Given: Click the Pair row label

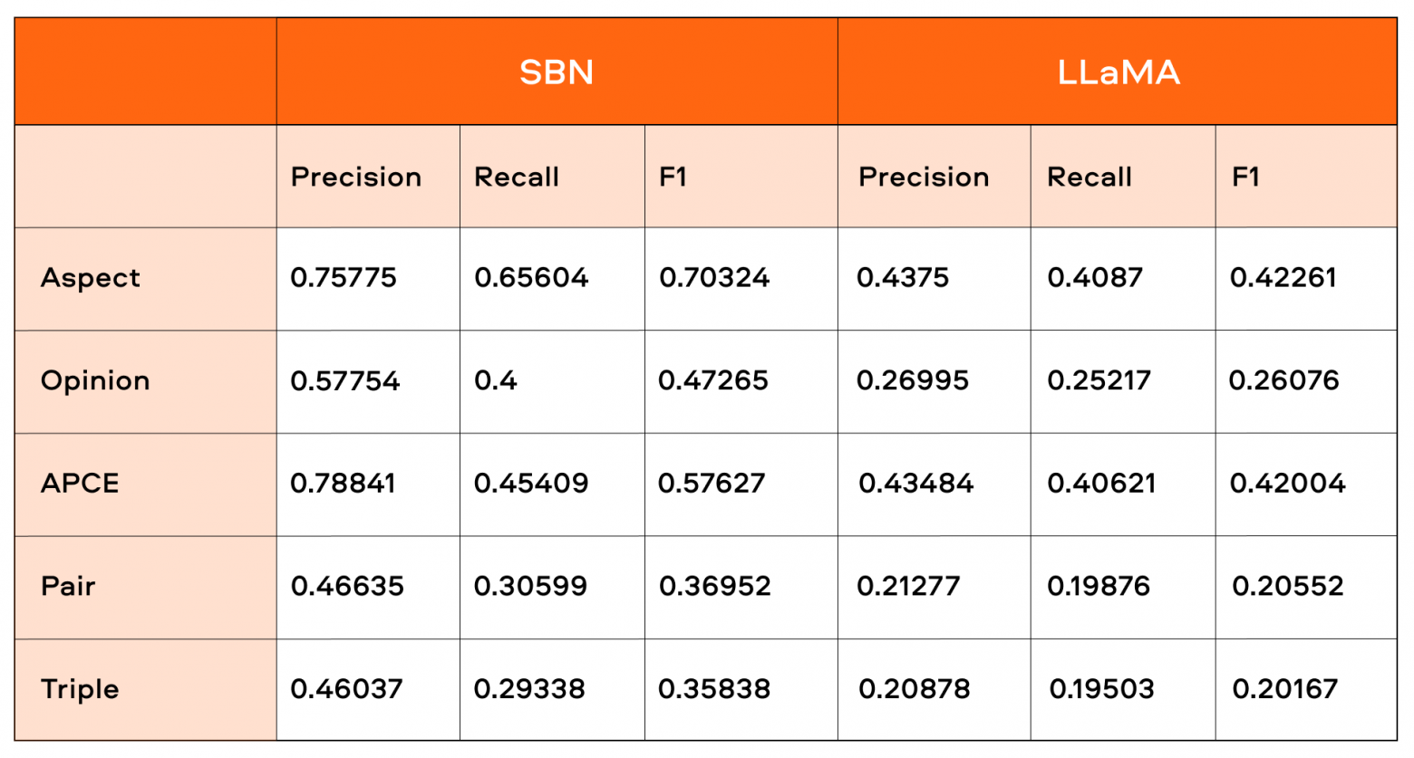Looking at the screenshot, I should (x=68, y=587).
